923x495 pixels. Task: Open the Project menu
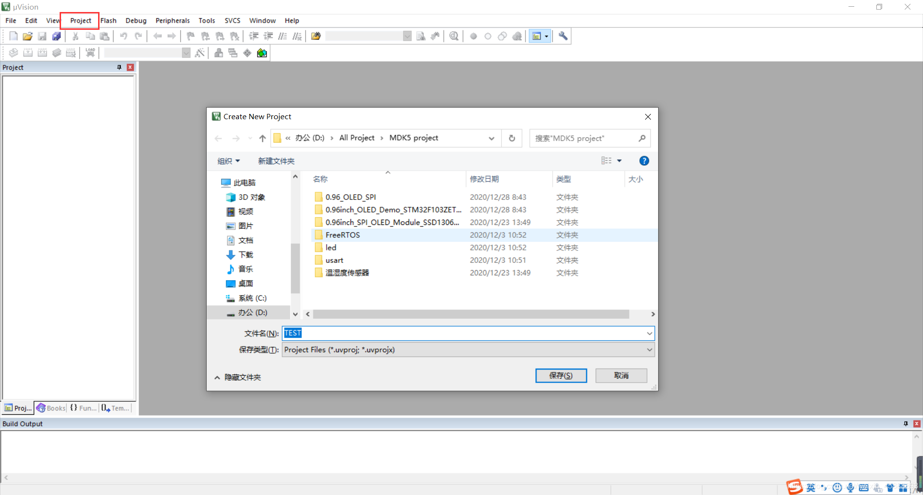pyautogui.click(x=80, y=21)
